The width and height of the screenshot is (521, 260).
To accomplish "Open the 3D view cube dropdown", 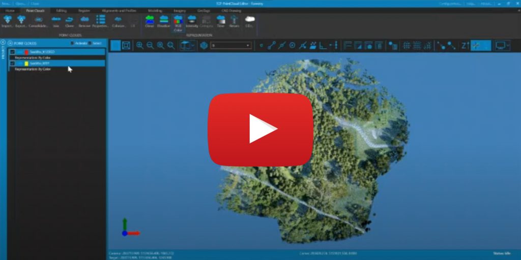I will point(192,45).
